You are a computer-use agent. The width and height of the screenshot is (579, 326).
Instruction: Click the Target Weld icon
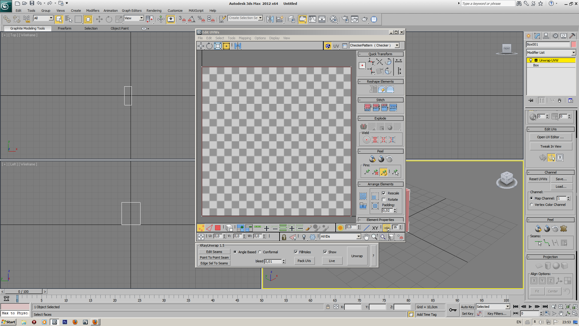coord(366,140)
